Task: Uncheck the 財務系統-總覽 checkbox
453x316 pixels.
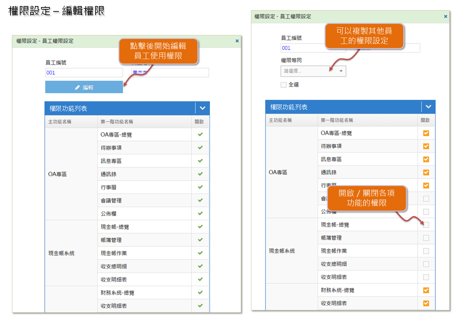Action: coord(426,290)
